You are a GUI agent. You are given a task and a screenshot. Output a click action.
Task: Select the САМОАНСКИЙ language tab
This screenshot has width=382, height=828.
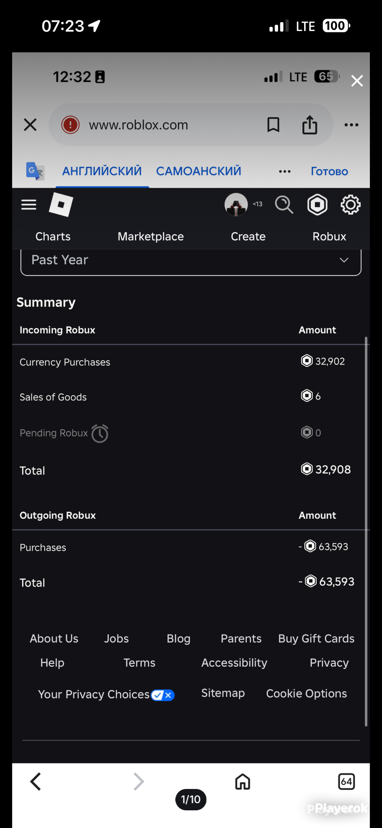[x=199, y=171]
